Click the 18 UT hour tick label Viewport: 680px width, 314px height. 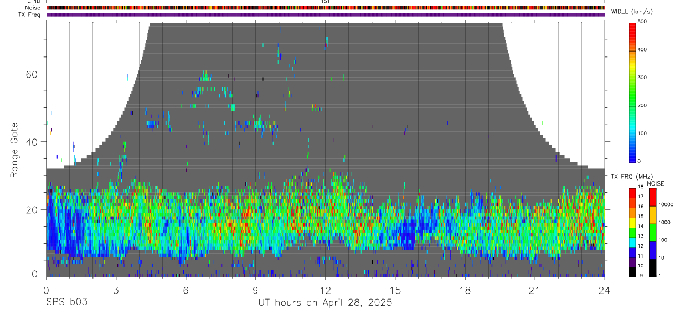pos(465,290)
